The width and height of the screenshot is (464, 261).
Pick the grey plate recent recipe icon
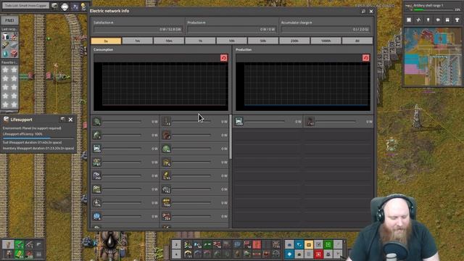pyautogui.click(x=14, y=45)
